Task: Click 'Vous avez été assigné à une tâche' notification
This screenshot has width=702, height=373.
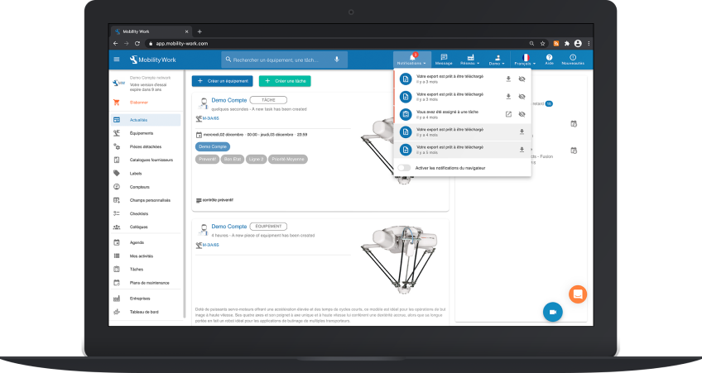Action: 448,112
